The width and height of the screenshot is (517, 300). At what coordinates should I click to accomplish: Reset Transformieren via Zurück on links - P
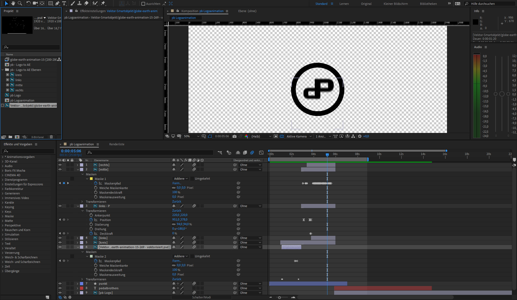(x=177, y=211)
